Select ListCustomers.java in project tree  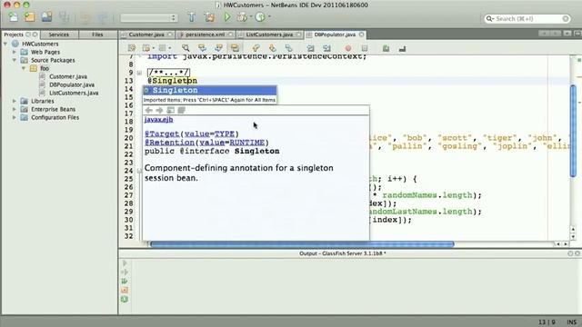coord(74,93)
